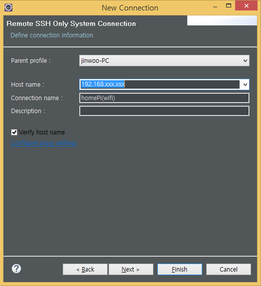Minimize the New Connection window
This screenshot has width=261, height=286.
215,6
